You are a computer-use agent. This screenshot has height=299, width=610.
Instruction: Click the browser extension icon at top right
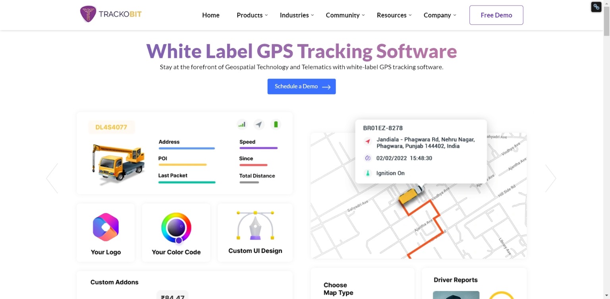click(596, 7)
